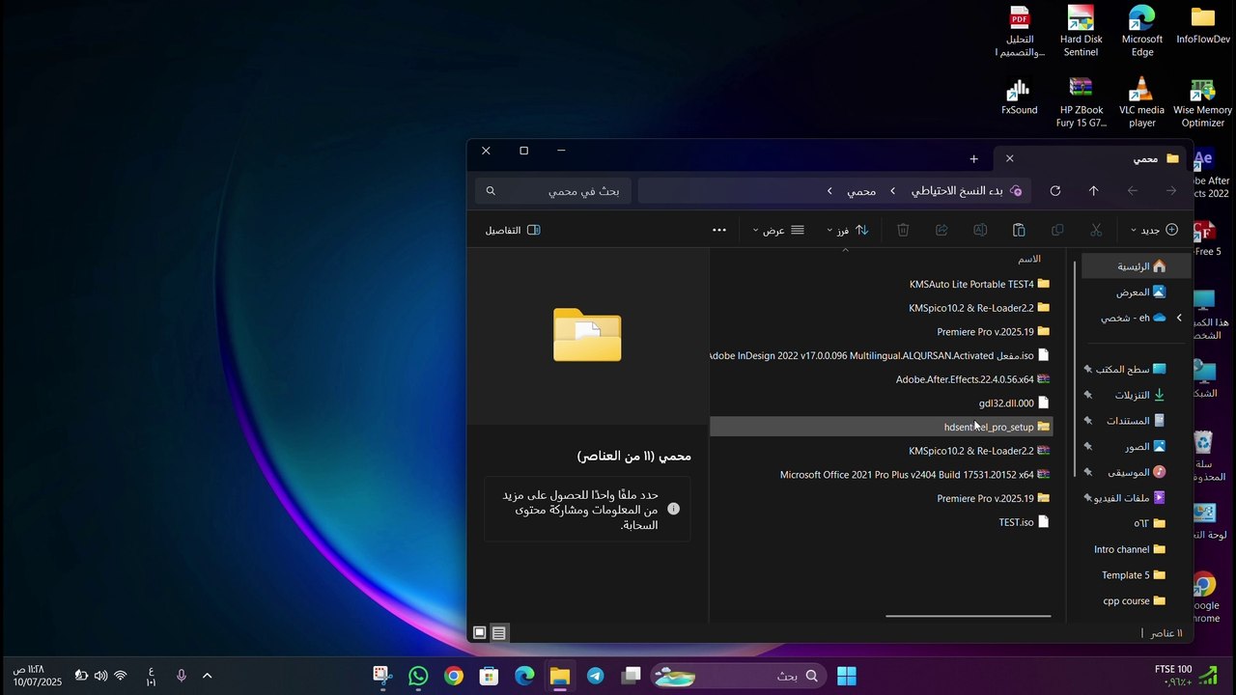Expand the جديد new item dropdown

click(x=1155, y=230)
